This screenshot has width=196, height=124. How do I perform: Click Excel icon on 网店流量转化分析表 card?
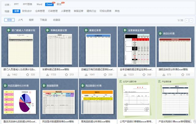(x=5, y=86)
